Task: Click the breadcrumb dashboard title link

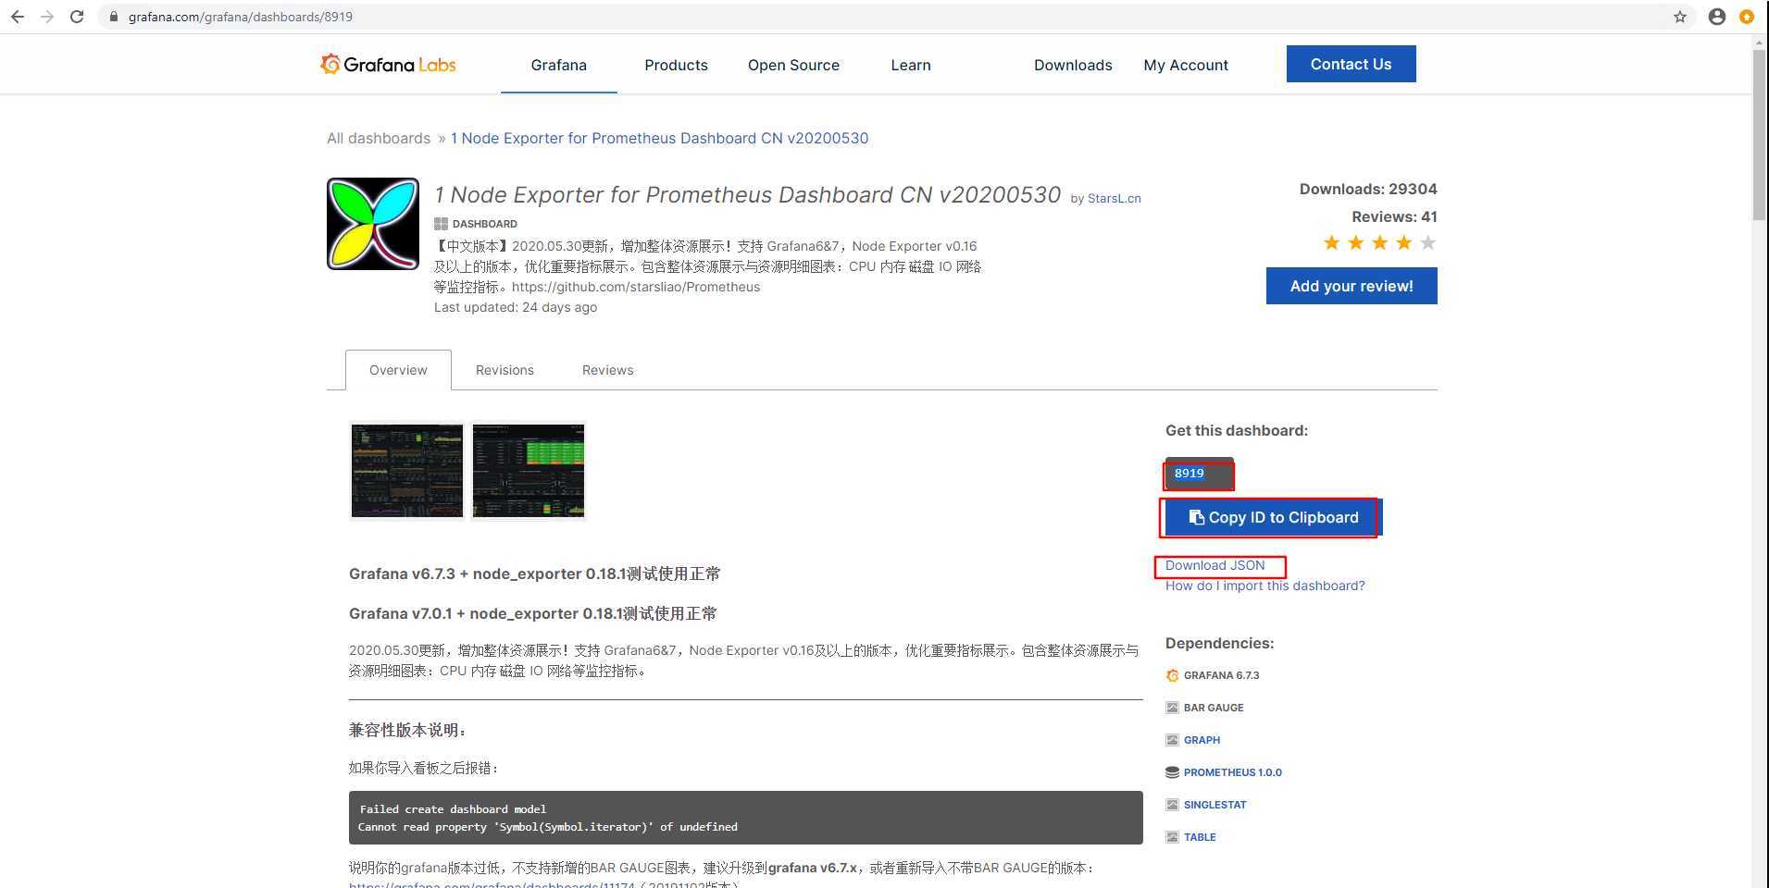Action: 659,138
